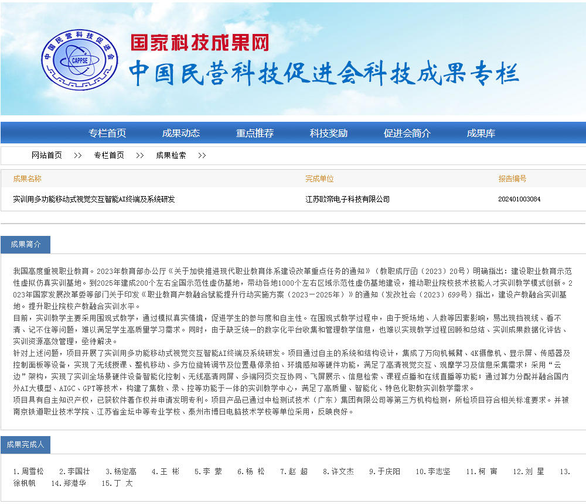586x504 pixels.
Task: Click contributor 9.于庆阳
Action: 384,472
